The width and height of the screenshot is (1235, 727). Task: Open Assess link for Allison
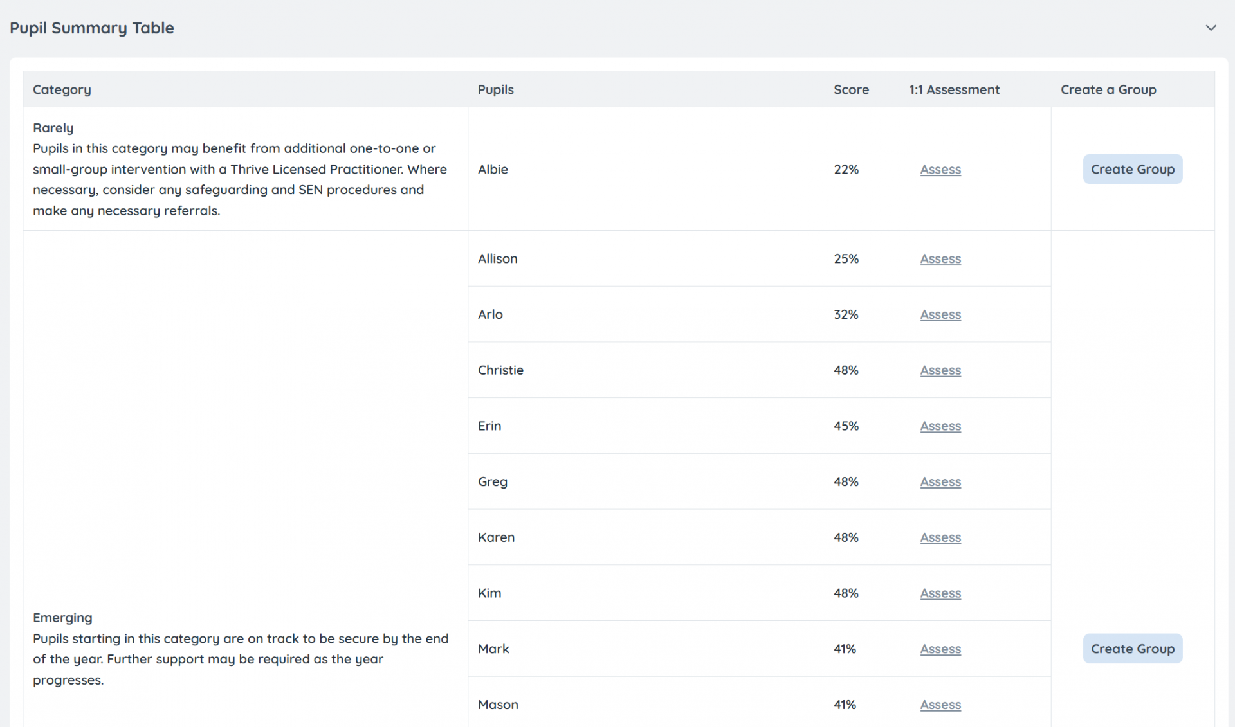pyautogui.click(x=940, y=258)
